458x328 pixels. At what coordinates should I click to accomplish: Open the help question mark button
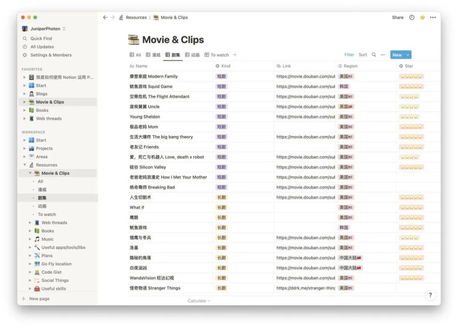click(x=430, y=295)
